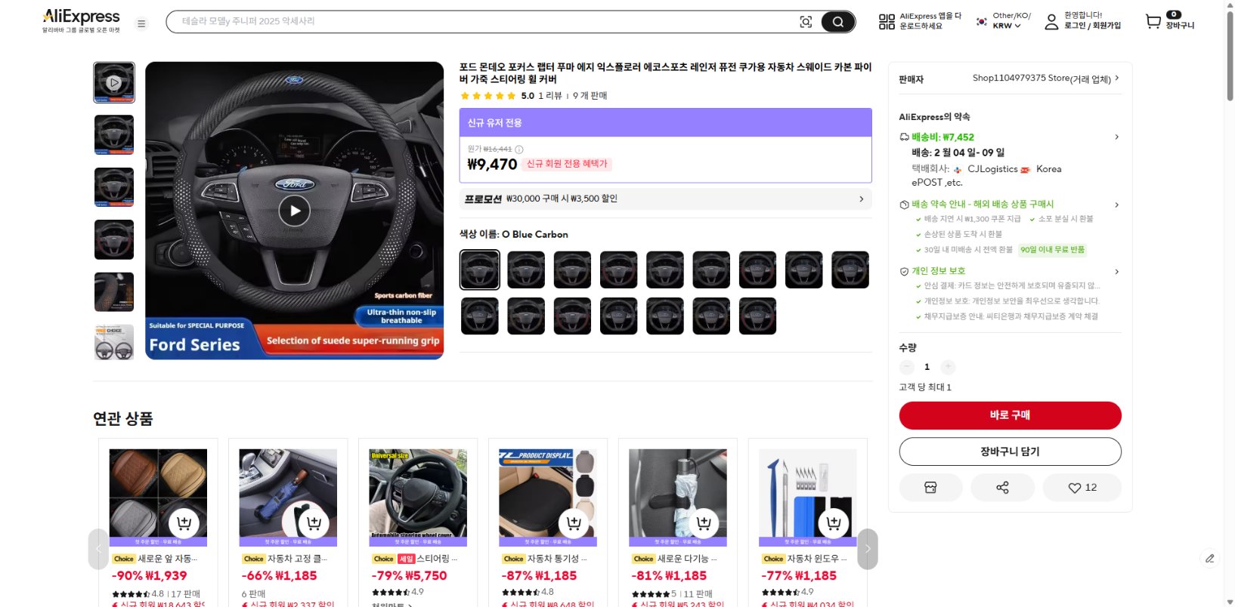Screen dimensions: 1235x607
Task: Click the 신규 유저 전용 banner
Action: pos(665,123)
